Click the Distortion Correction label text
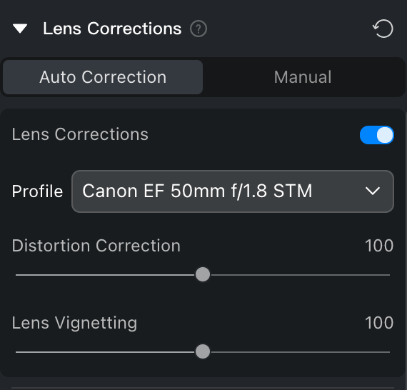407x390 pixels. point(96,246)
